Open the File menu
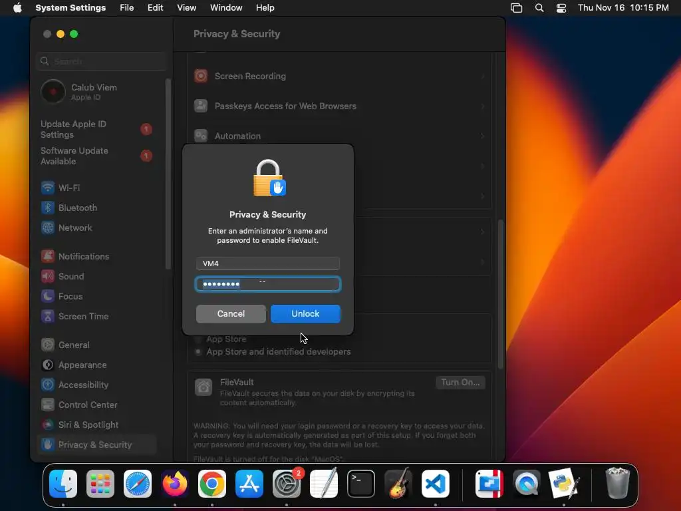Viewport: 681px width, 511px height. pos(127,8)
